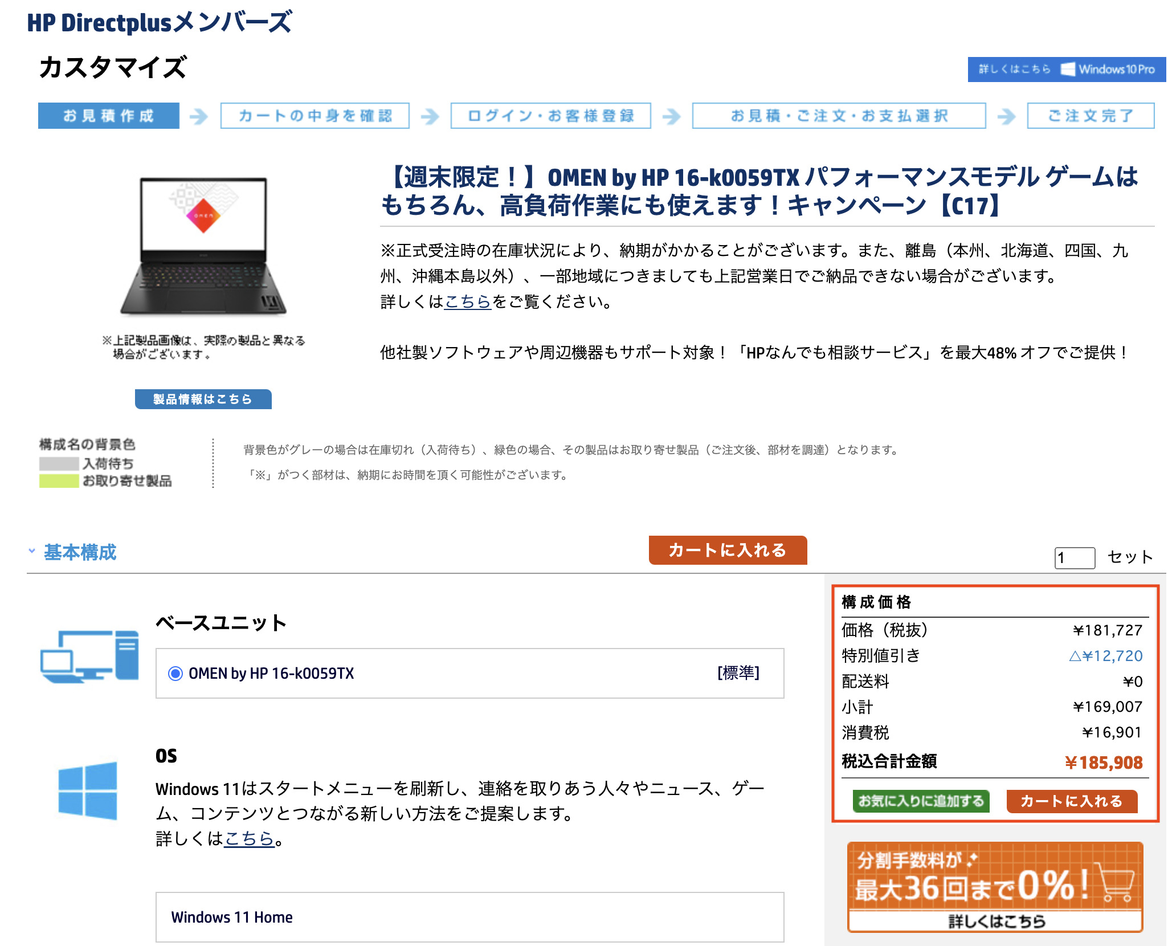Click the 詳しくはこちら banner link
Image resolution: width=1168 pixels, height=946 pixels.
pos(995,921)
